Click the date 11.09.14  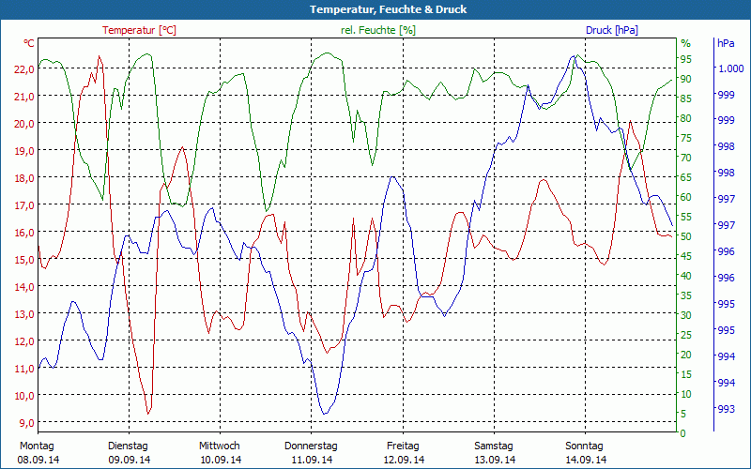[x=313, y=460]
